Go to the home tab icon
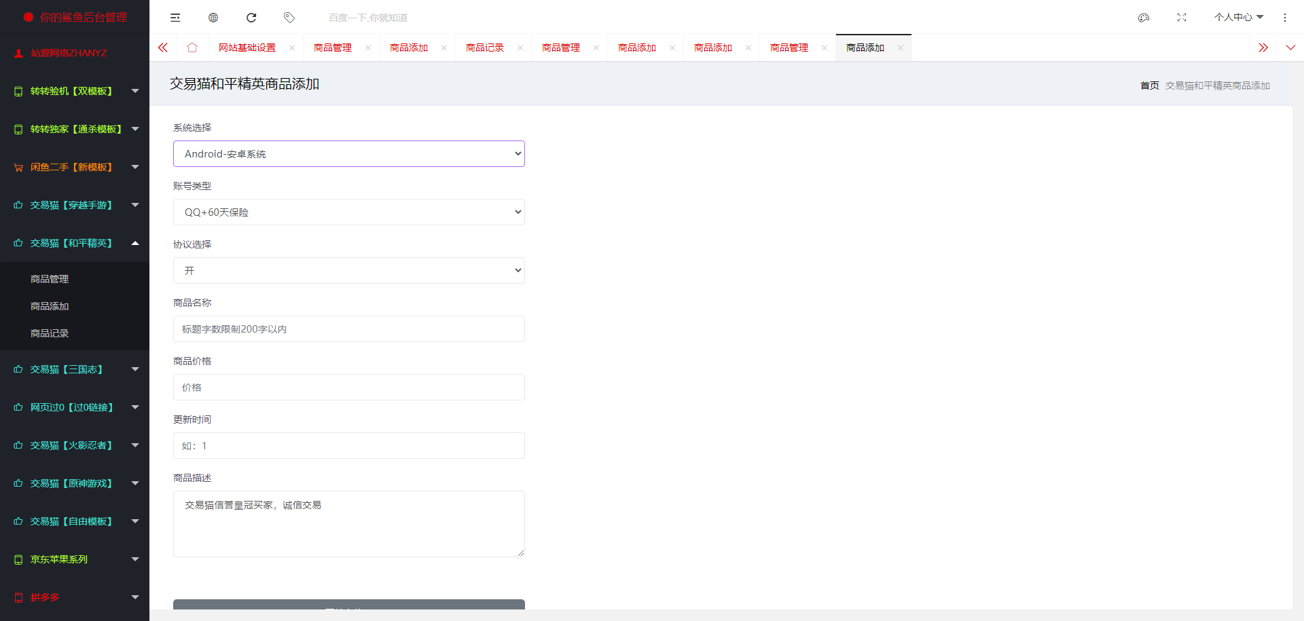This screenshot has width=1304, height=621. [192, 48]
